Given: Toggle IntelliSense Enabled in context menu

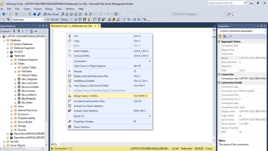Looking at the screenshot, I should (x=110, y=81).
